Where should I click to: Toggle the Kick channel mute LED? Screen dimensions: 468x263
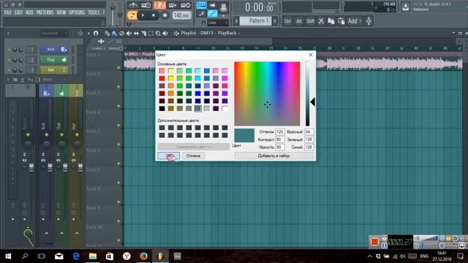click(x=9, y=50)
